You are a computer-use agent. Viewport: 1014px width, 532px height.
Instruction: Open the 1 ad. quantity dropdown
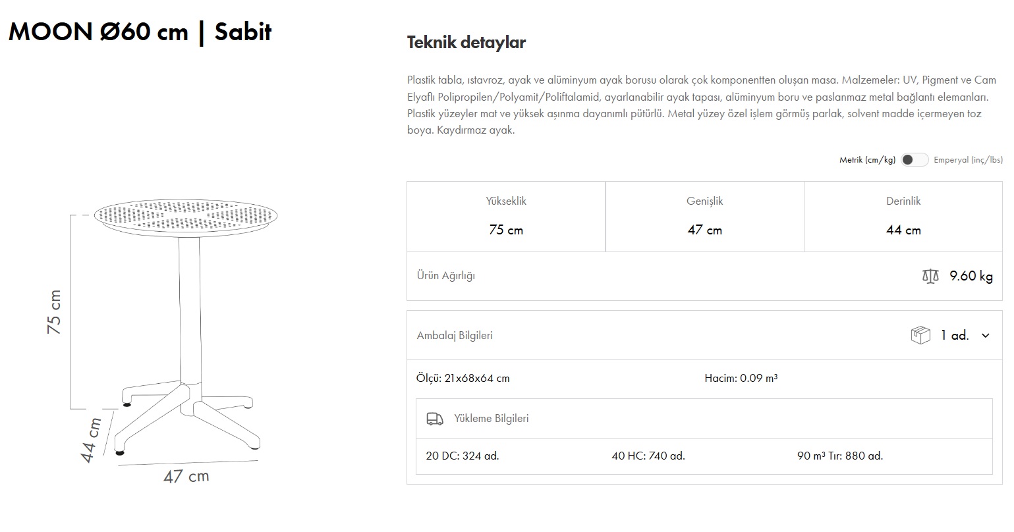click(955, 336)
